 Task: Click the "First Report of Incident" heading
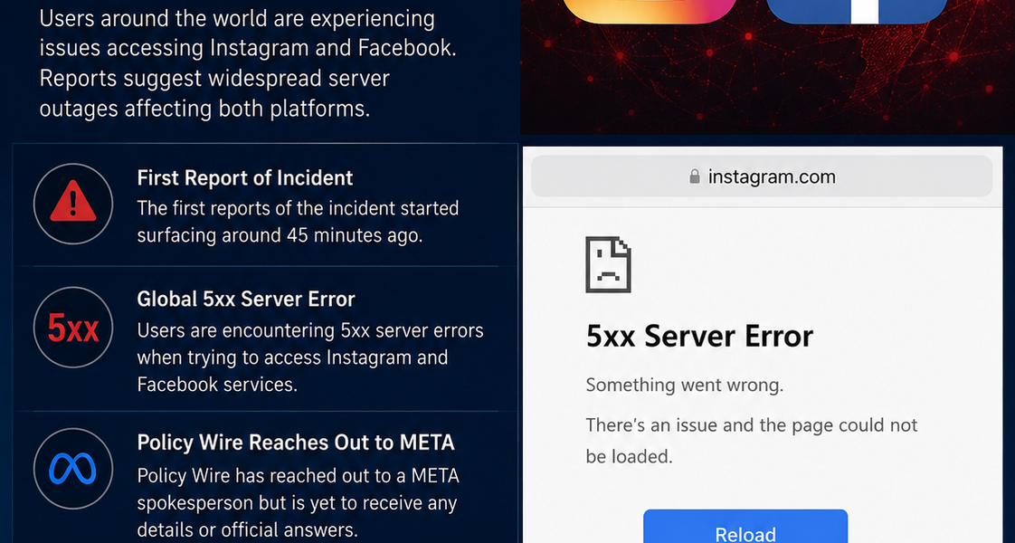244,178
